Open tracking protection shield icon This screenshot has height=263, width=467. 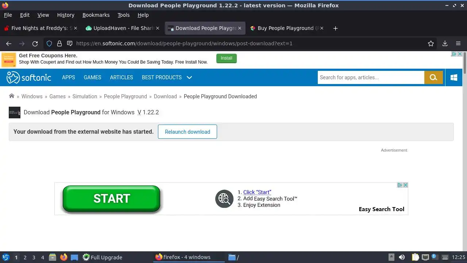point(49,43)
